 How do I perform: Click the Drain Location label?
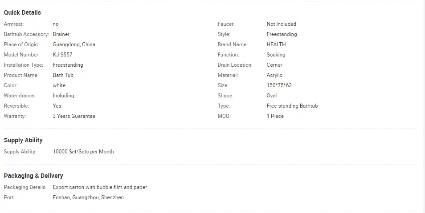pos(235,65)
